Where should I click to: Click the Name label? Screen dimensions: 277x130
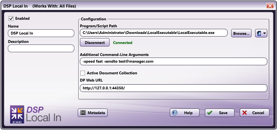pos(13,26)
